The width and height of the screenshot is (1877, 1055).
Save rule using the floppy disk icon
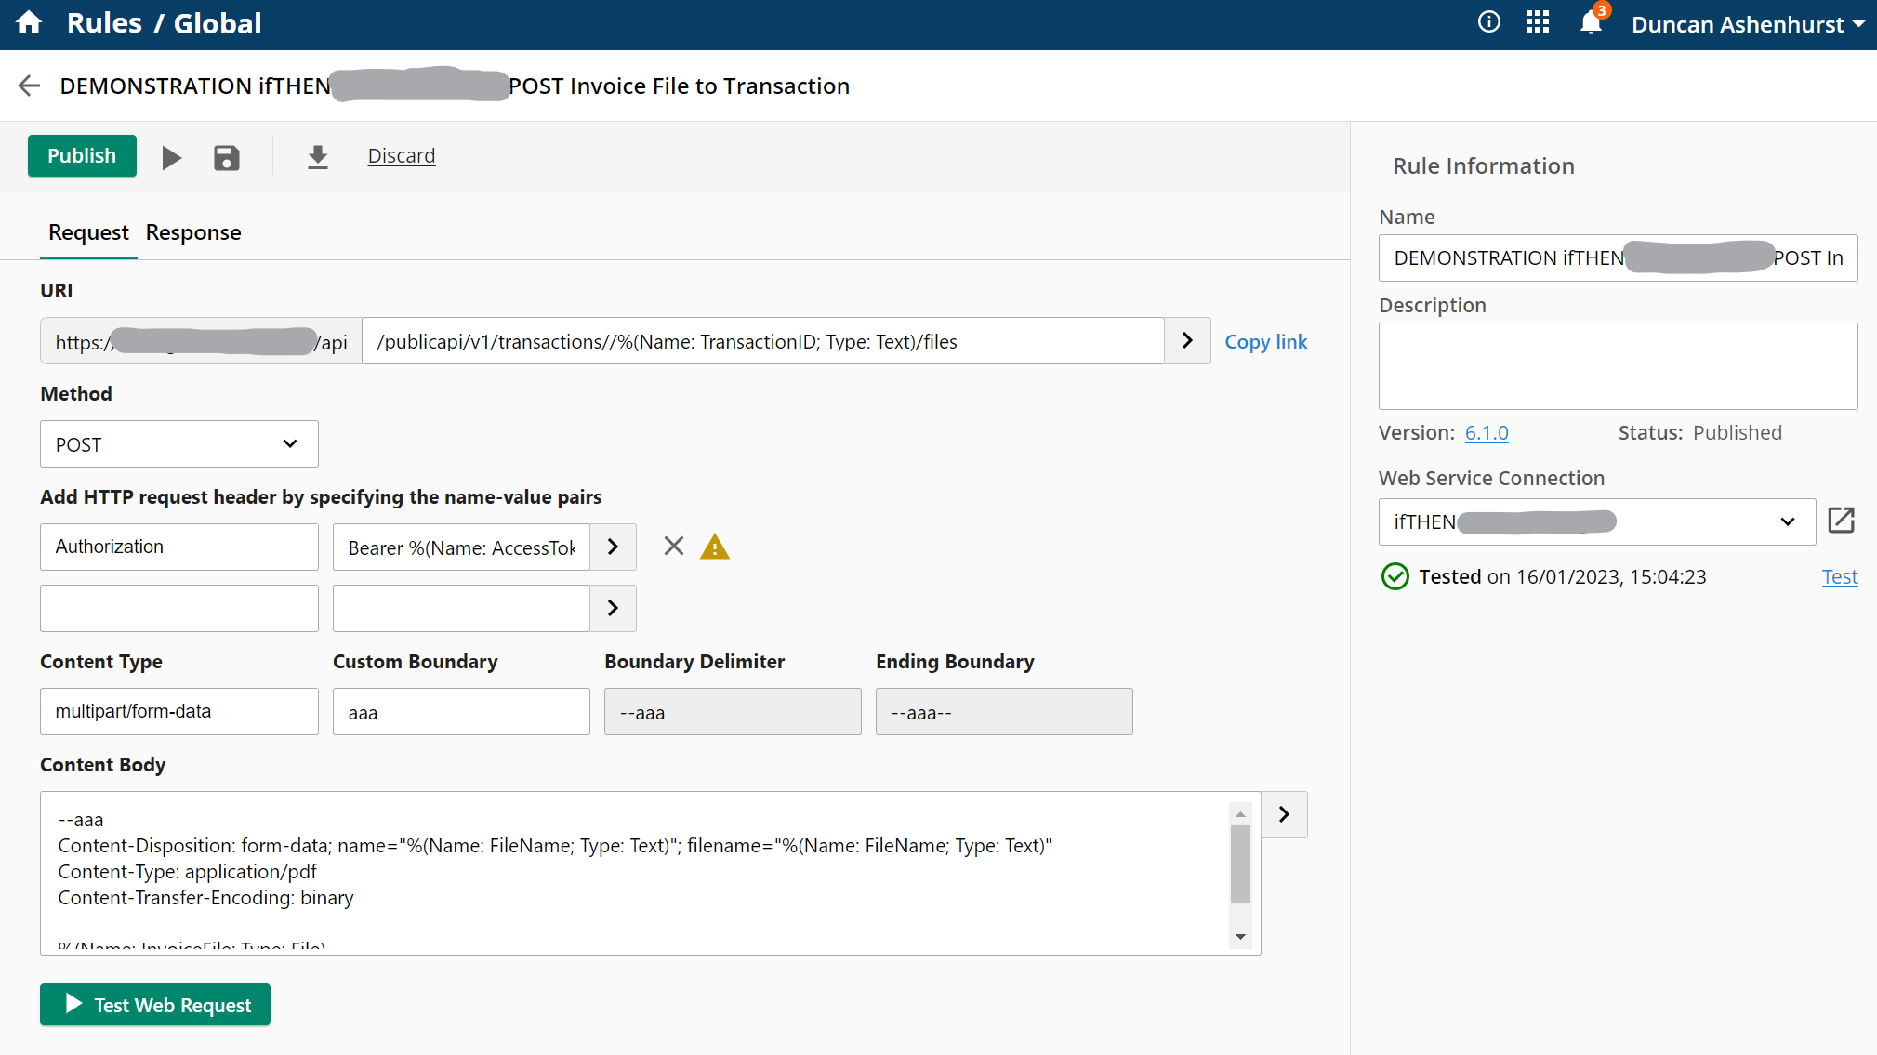226,157
